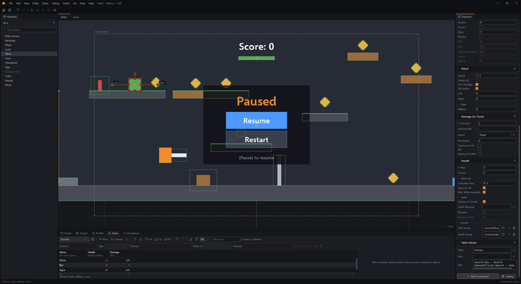
Task: Open the Enemies table selector dropdown
Action: [74, 239]
